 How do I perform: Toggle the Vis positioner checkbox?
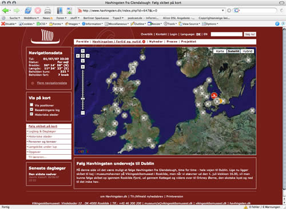(x=31, y=104)
